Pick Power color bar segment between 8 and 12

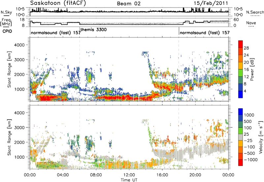241,80
